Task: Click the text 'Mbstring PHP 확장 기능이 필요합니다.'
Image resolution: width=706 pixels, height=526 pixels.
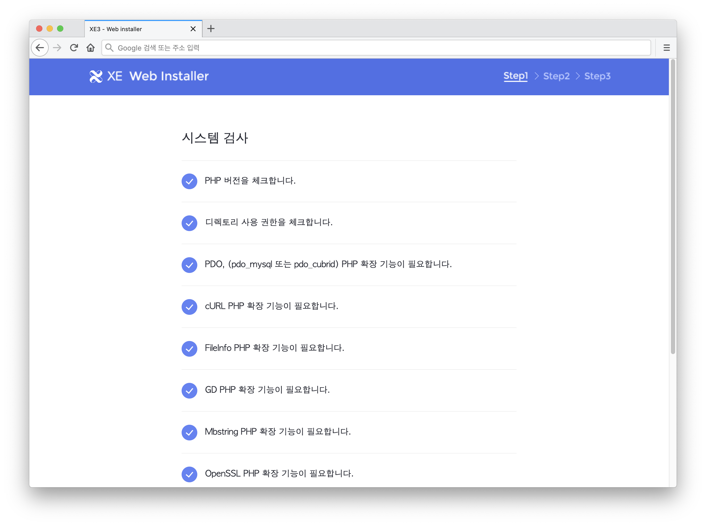Action: pyautogui.click(x=278, y=432)
